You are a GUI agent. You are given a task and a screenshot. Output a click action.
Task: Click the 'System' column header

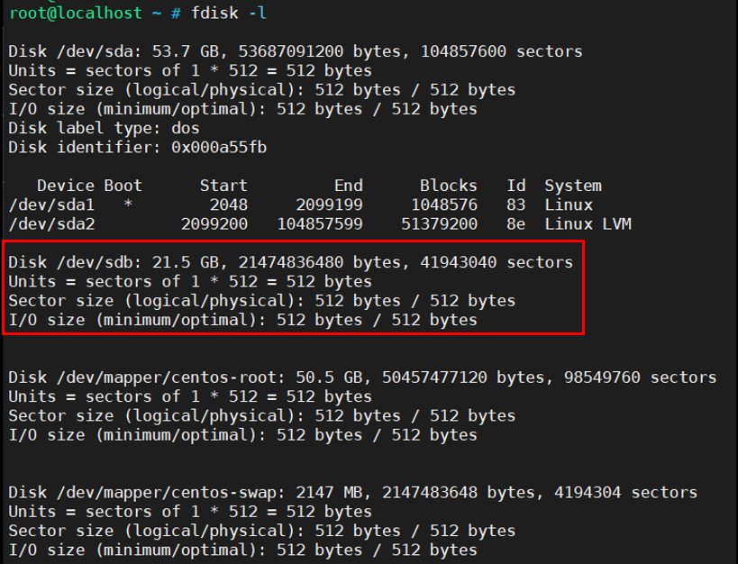coord(573,186)
